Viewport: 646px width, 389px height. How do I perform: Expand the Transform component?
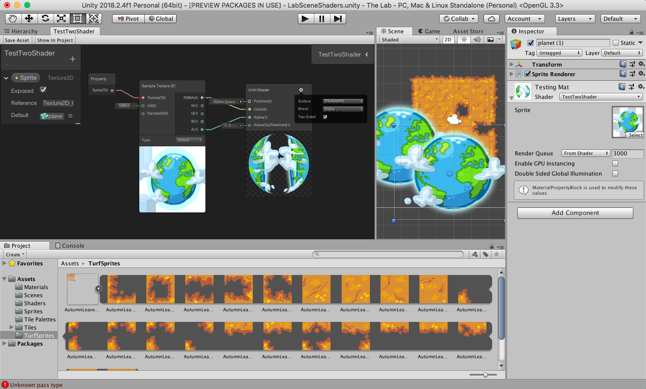pyautogui.click(x=512, y=64)
